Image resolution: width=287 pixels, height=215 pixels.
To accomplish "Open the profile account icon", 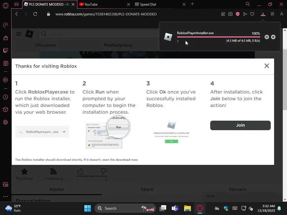I will click(x=281, y=14).
